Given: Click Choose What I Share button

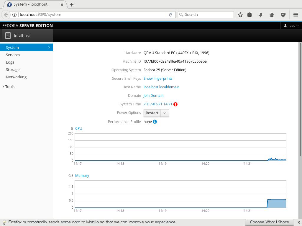Looking at the screenshot, I should (270, 222).
